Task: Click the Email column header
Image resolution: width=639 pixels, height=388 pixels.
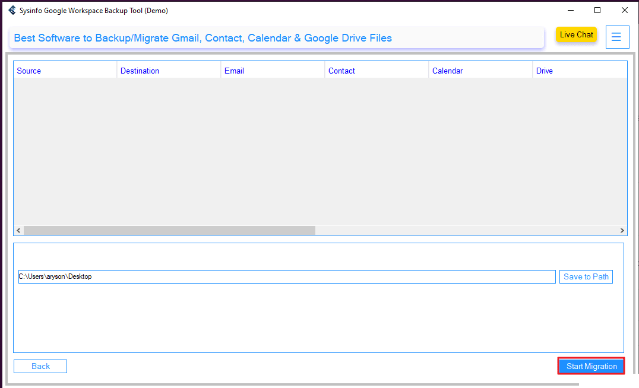Action: tap(234, 71)
